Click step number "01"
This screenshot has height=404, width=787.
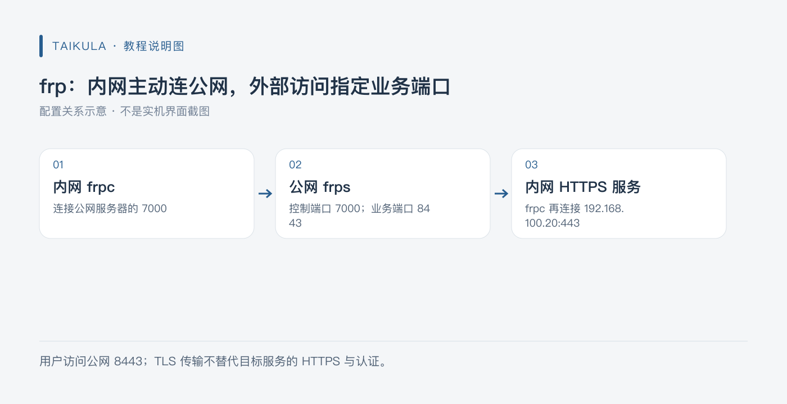click(58, 164)
